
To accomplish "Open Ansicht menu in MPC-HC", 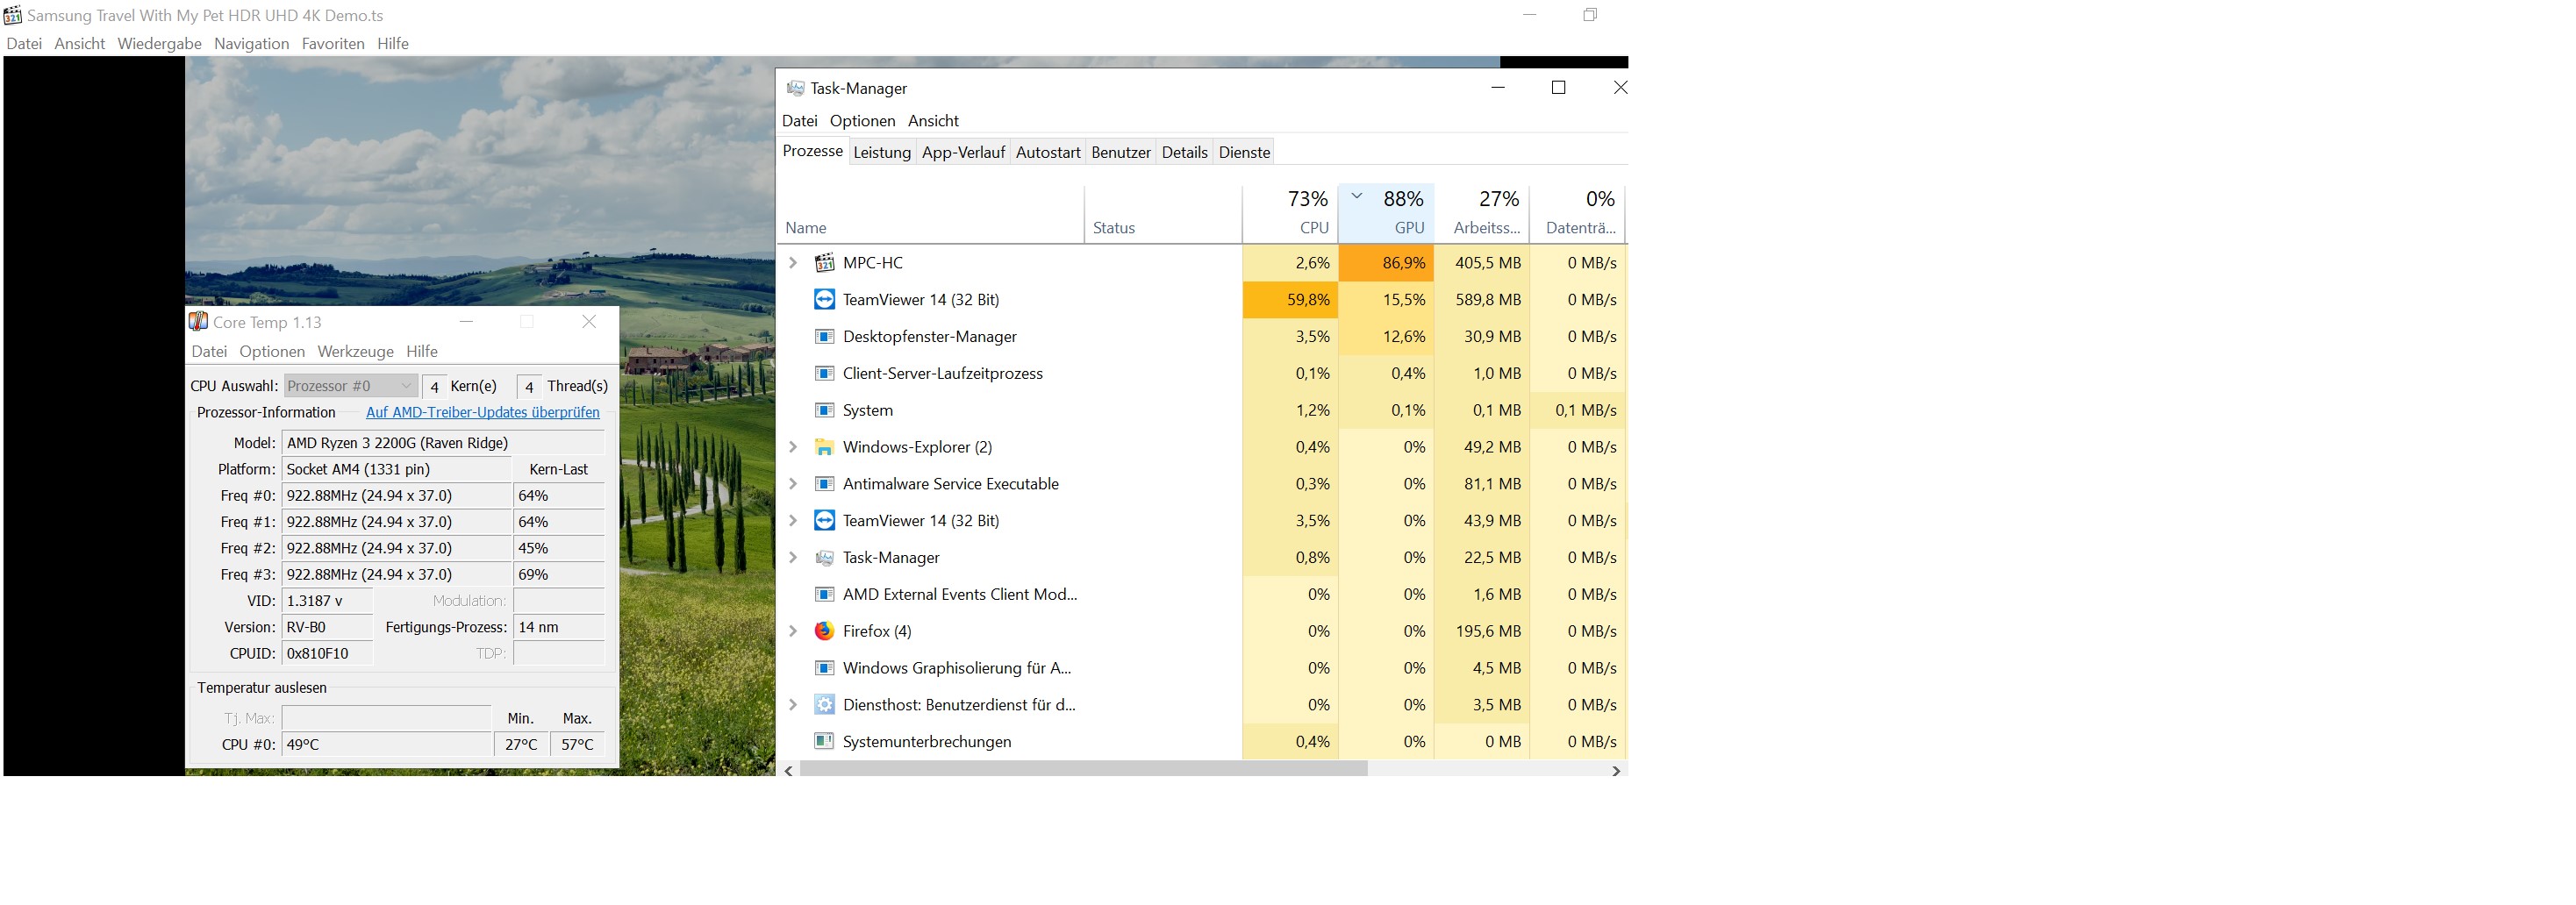I will pos(79,44).
